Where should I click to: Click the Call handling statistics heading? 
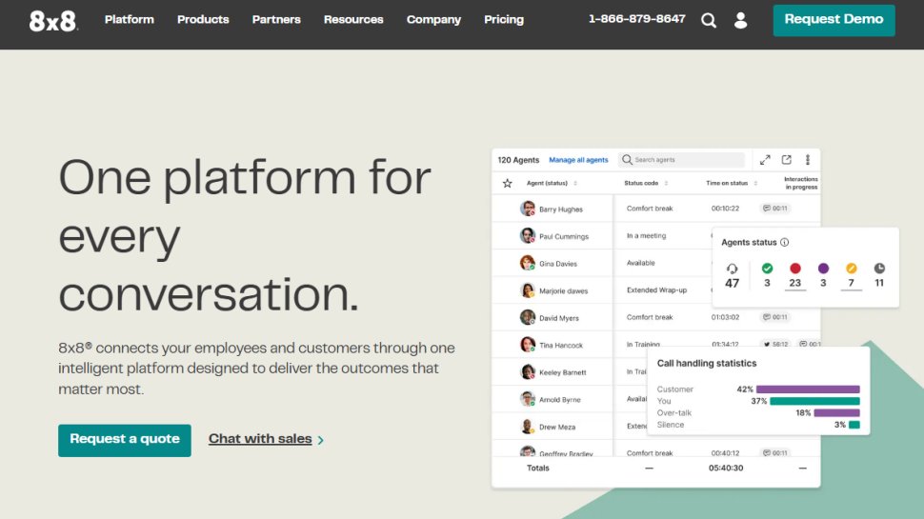click(707, 363)
